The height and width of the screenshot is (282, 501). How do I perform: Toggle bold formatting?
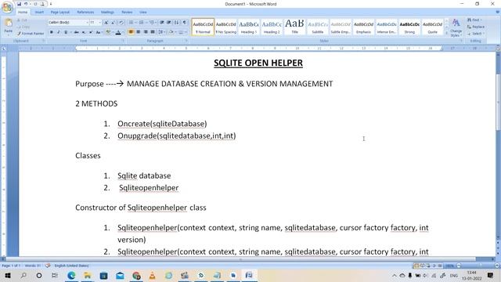[x=52, y=32]
